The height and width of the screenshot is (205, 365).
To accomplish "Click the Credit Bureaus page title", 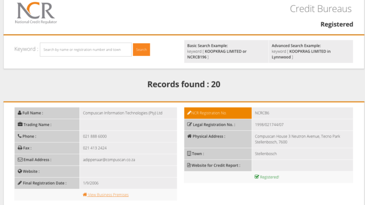I will point(320,9).
